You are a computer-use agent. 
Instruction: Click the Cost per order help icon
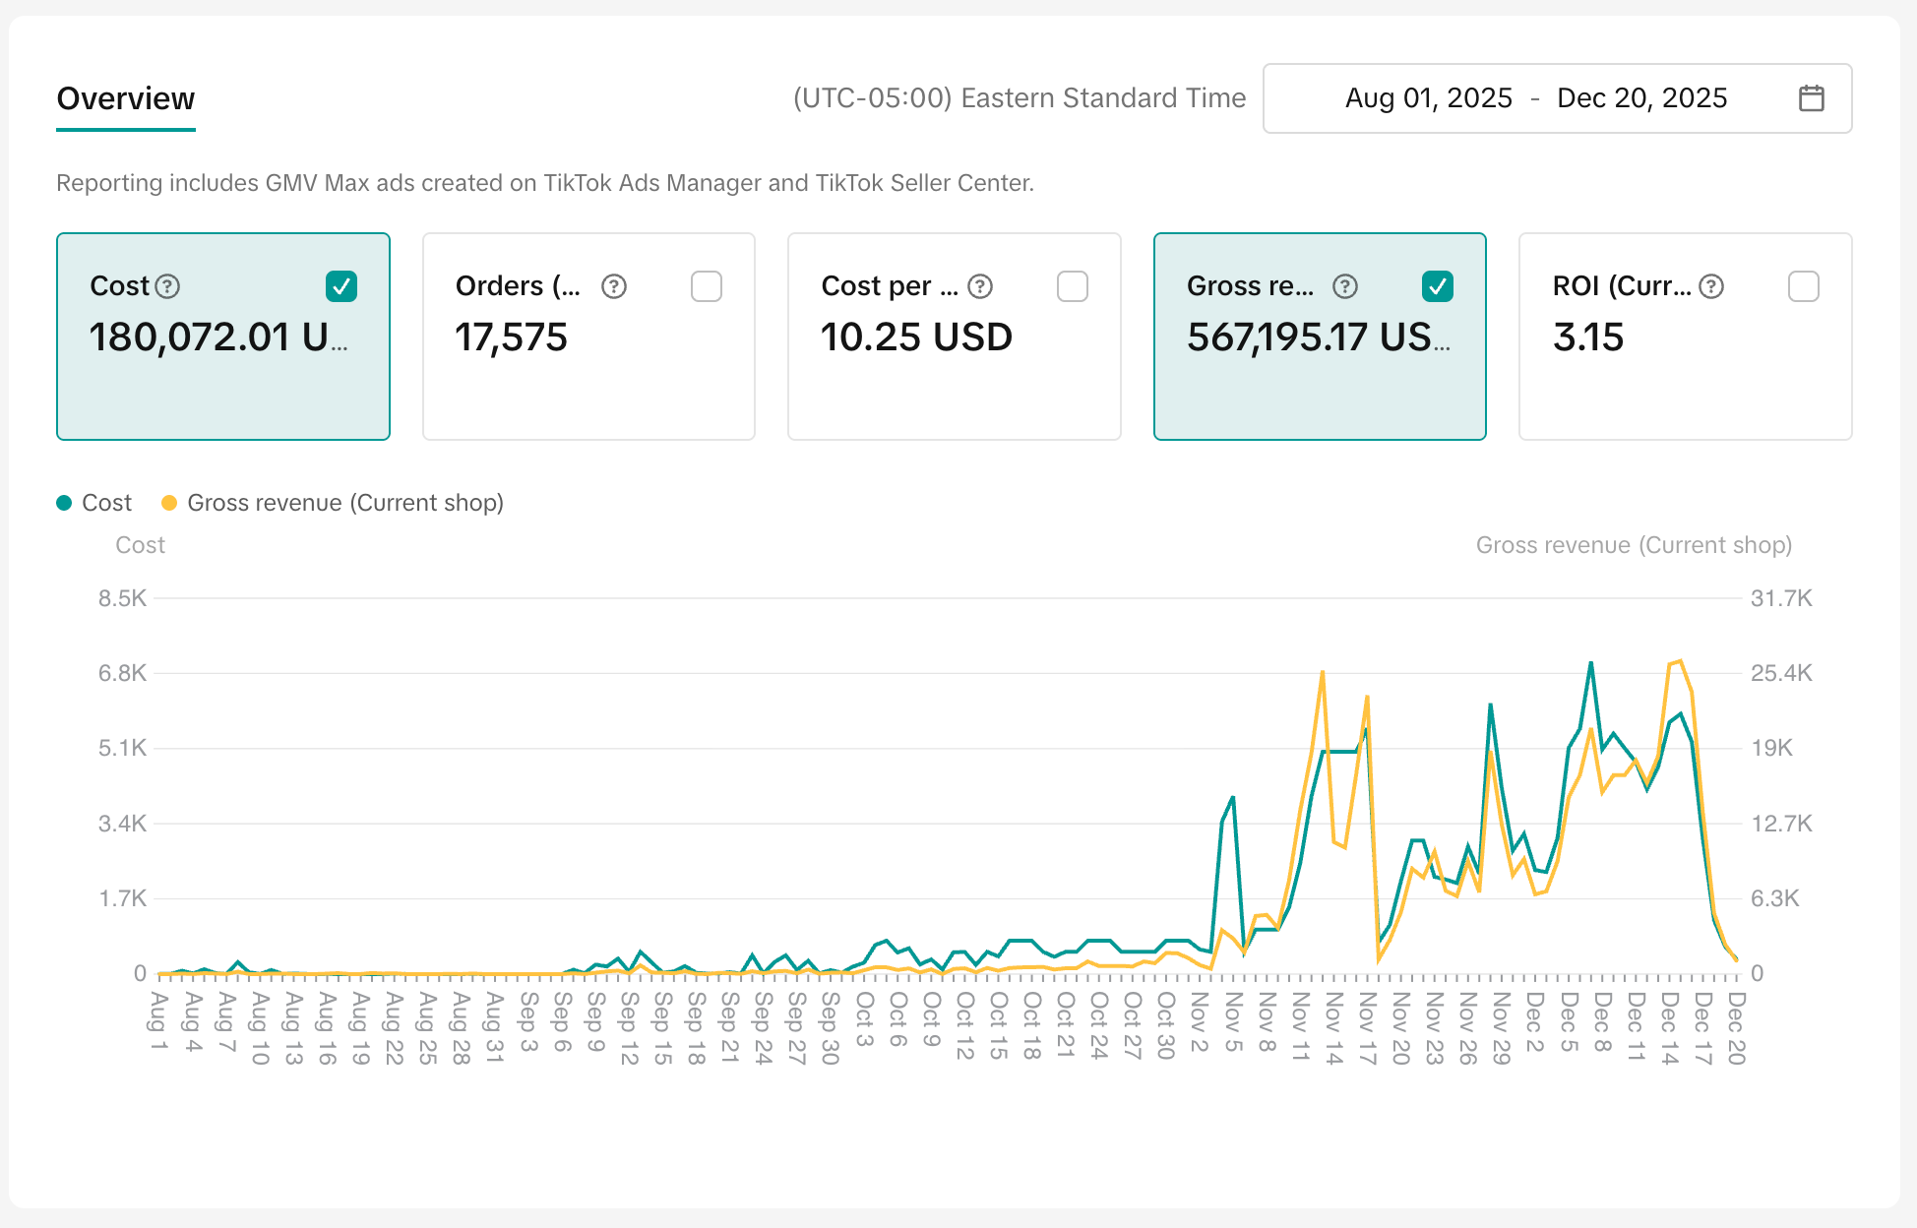coord(980,286)
